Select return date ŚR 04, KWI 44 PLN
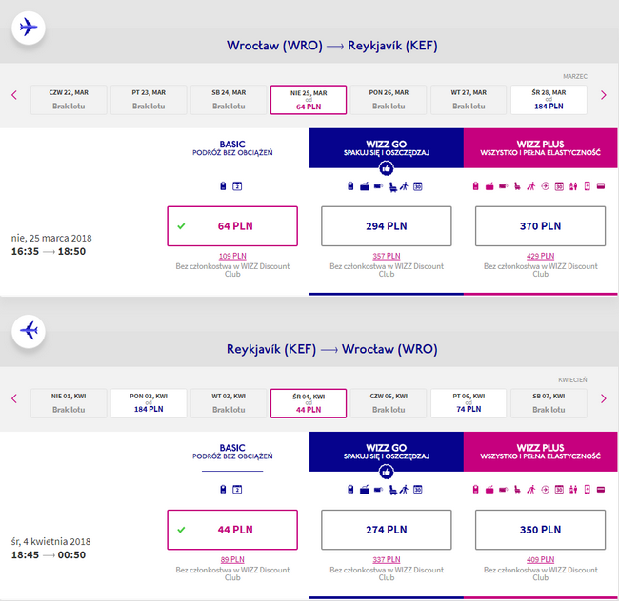Screen dimensions: 619x601 coord(309,403)
